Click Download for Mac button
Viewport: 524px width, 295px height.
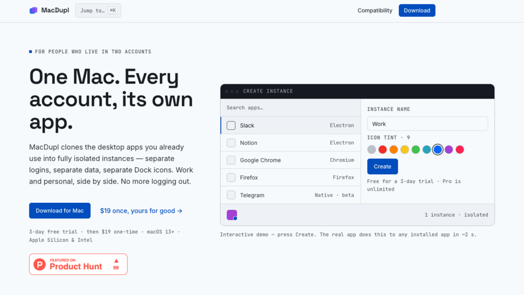point(60,211)
